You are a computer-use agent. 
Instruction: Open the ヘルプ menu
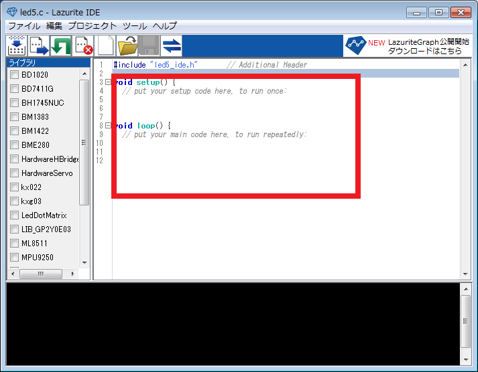pyautogui.click(x=165, y=26)
